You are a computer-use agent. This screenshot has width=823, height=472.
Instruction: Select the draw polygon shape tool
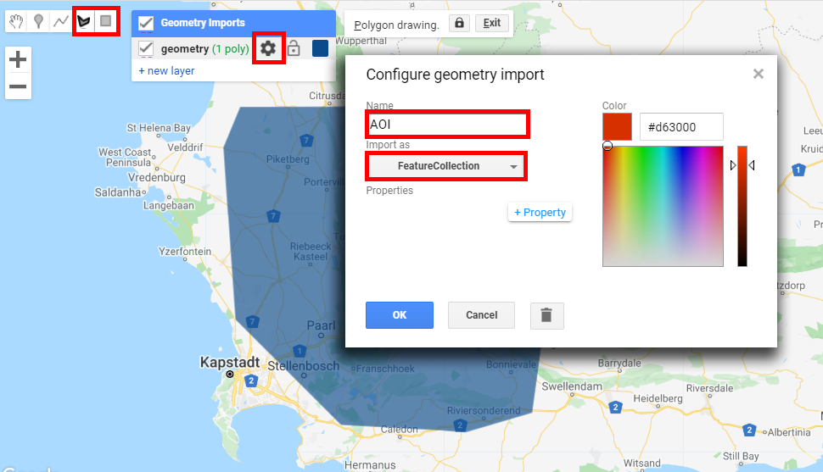click(83, 21)
